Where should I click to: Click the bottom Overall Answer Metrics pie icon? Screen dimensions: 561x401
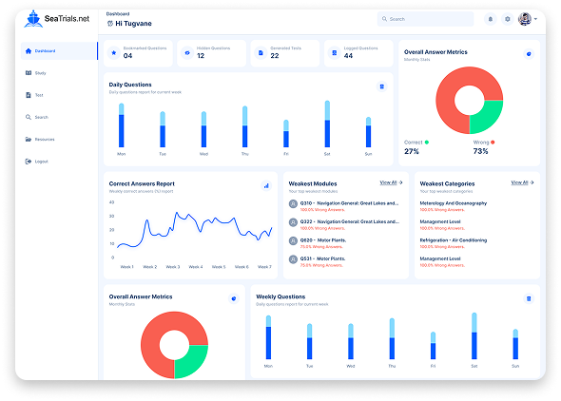click(234, 298)
